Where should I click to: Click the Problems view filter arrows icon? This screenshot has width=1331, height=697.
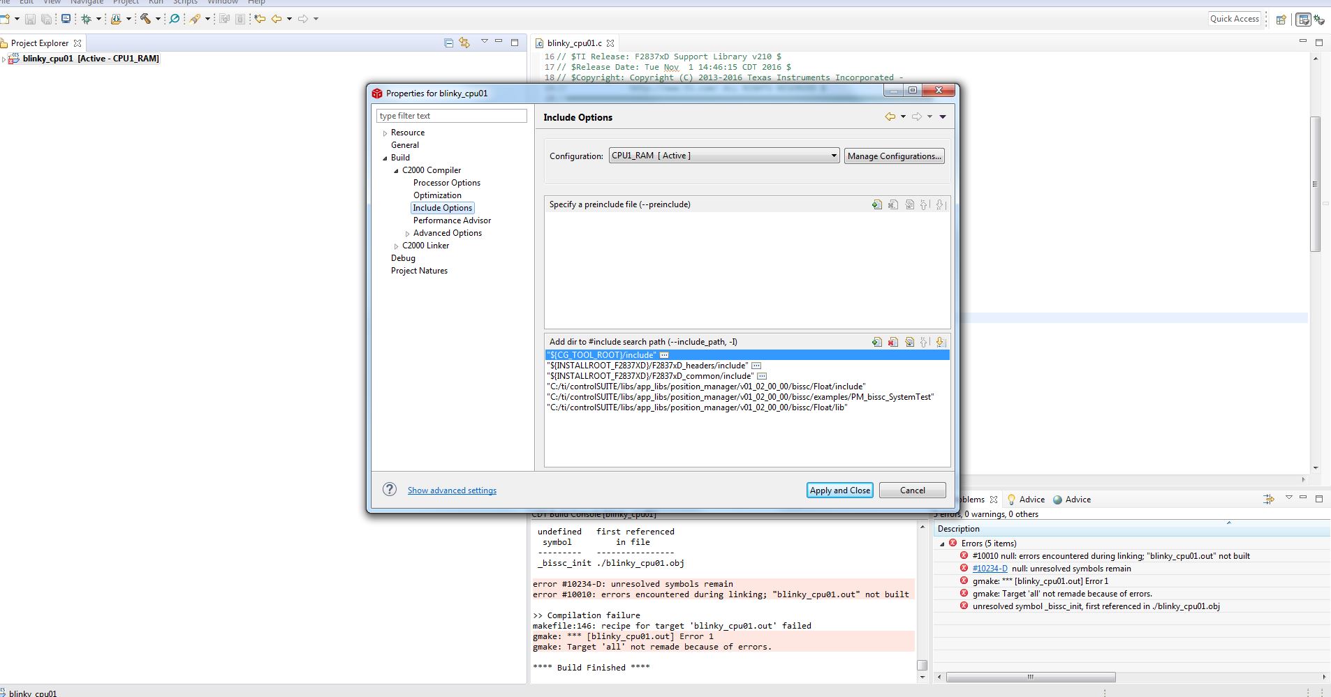pos(1269,499)
